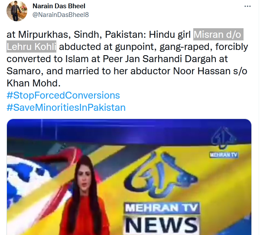Click the small Mehran TV watermark logo
260x235 pixels.
point(224,142)
